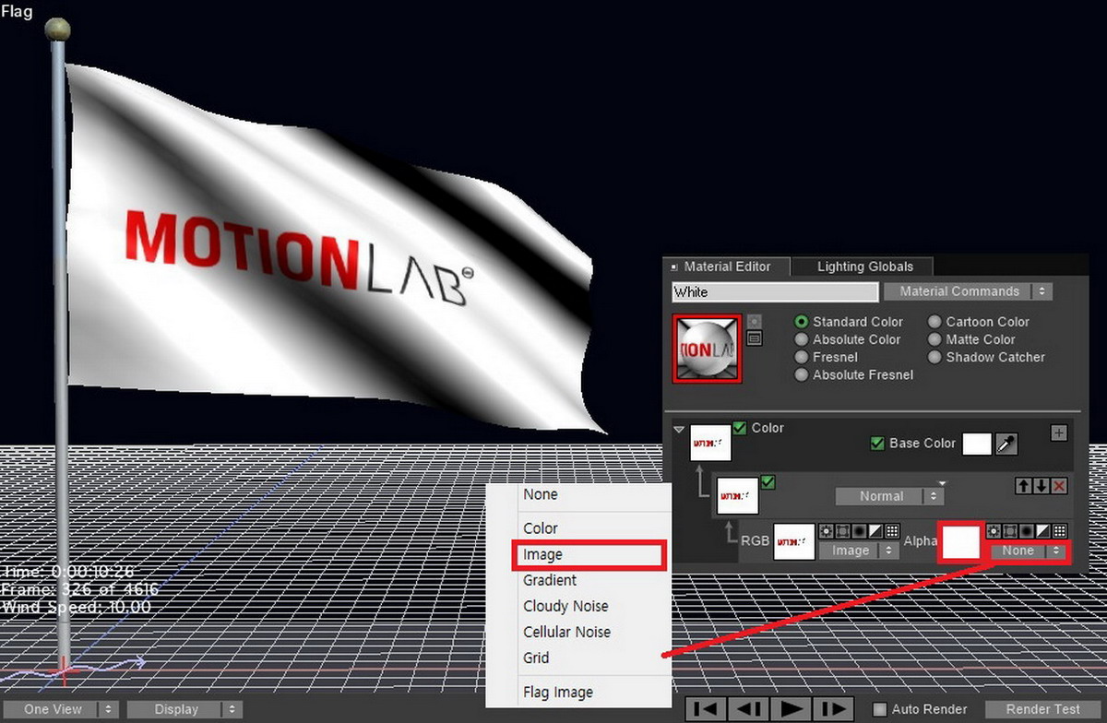1107x723 pixels.
Task: Enable Auto Render checkbox
Action: tap(880, 709)
